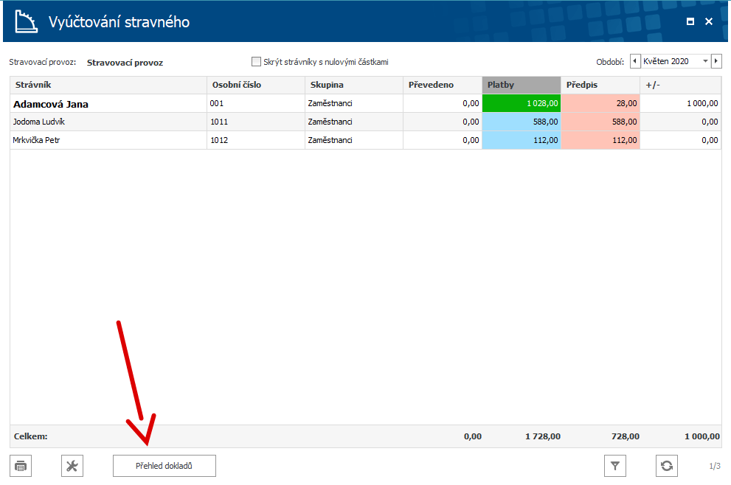Sort by the Osobní číslo column header
This screenshot has height=485, width=731.
pos(255,85)
